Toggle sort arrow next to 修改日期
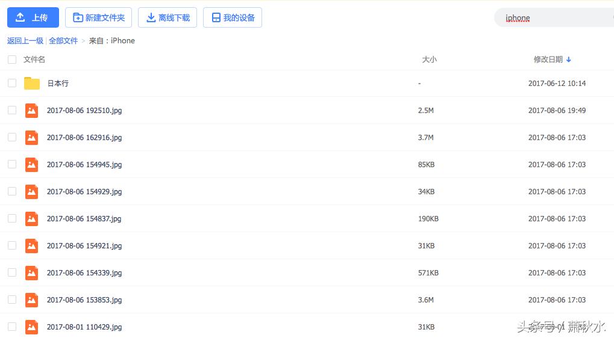614x338 pixels. pyautogui.click(x=569, y=60)
